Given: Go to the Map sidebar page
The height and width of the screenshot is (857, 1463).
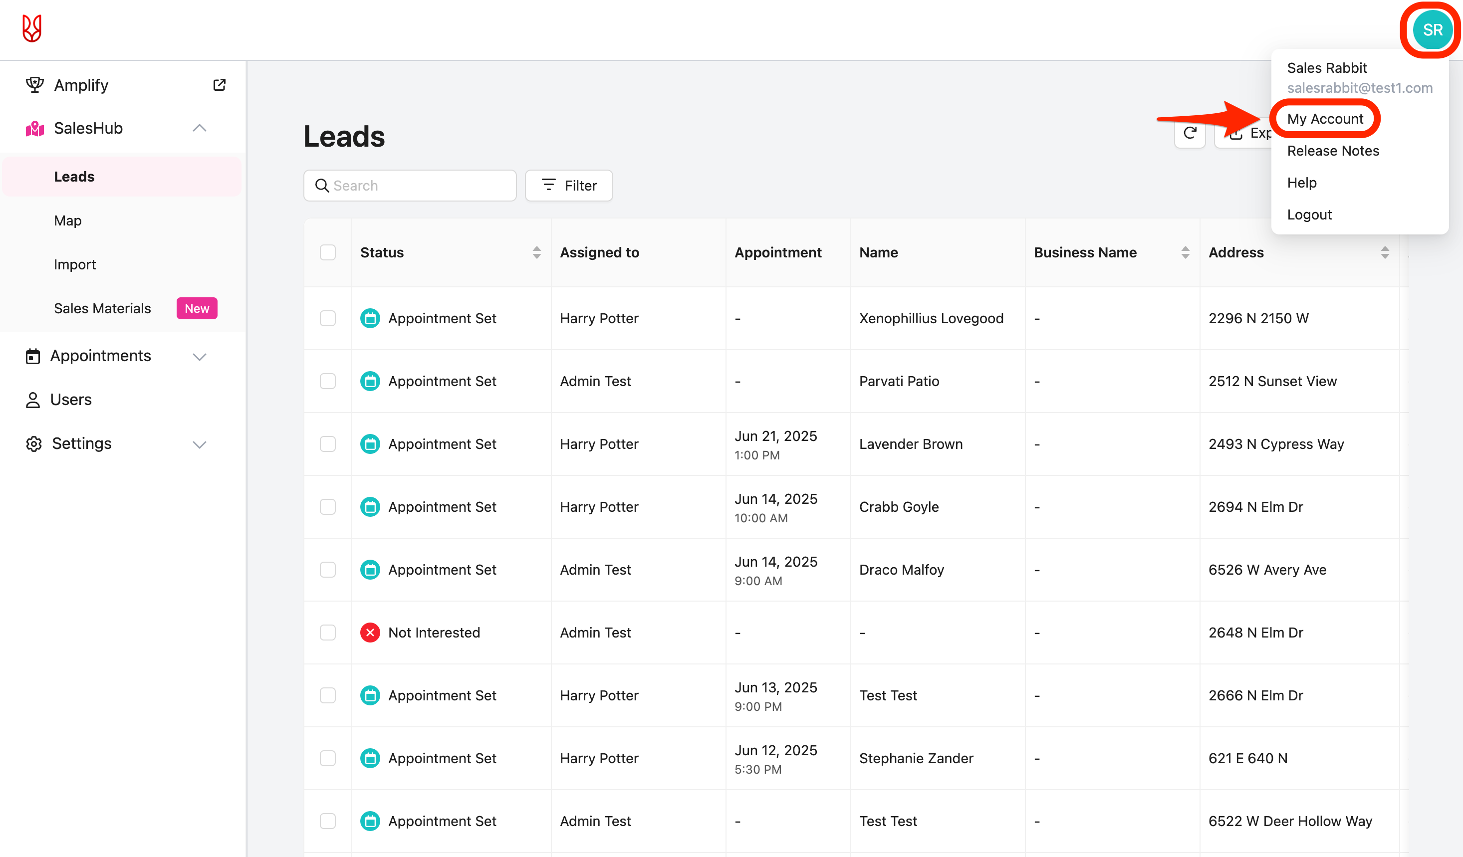Looking at the screenshot, I should (67, 220).
